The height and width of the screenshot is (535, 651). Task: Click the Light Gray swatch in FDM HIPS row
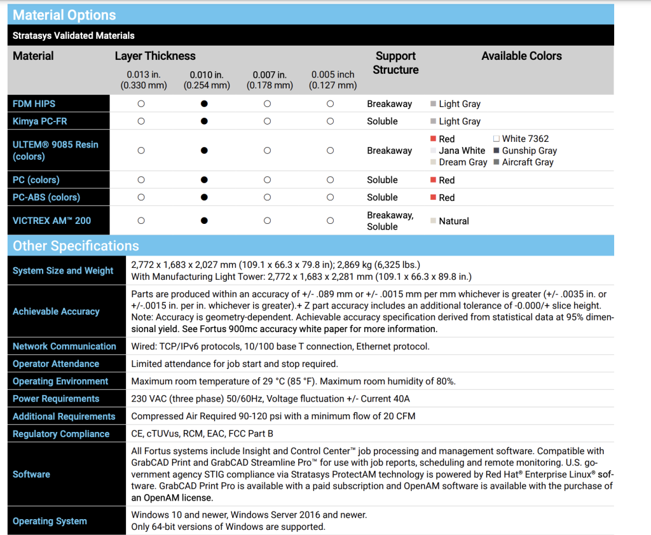434,104
